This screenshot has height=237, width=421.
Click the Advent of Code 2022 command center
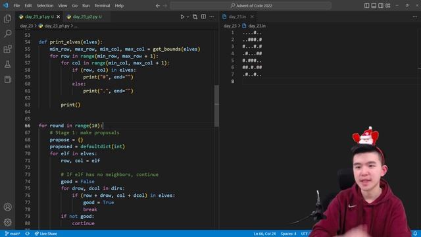(251, 6)
